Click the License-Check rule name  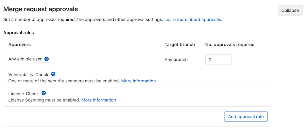point(23,93)
